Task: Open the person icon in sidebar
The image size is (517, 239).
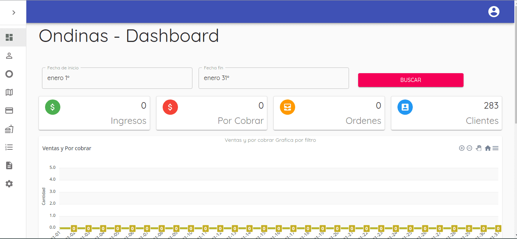Action: [x=9, y=56]
